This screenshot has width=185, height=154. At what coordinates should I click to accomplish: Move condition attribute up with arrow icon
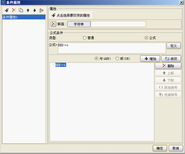coord(28,10)
